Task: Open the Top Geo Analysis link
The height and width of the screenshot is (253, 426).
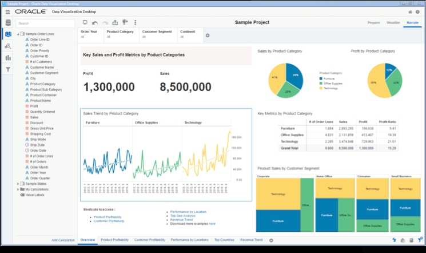Action: coord(183,216)
